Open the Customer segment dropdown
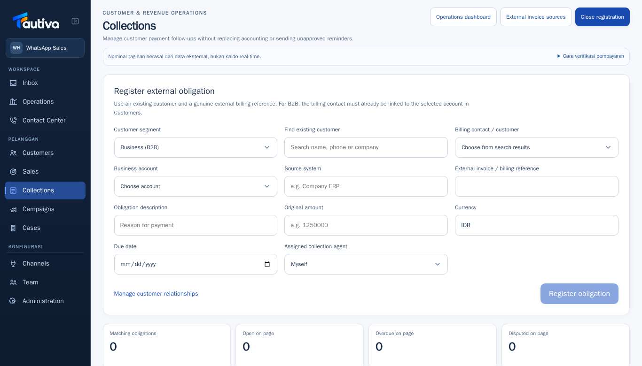Viewport: 642px width, 366px height. point(196,147)
